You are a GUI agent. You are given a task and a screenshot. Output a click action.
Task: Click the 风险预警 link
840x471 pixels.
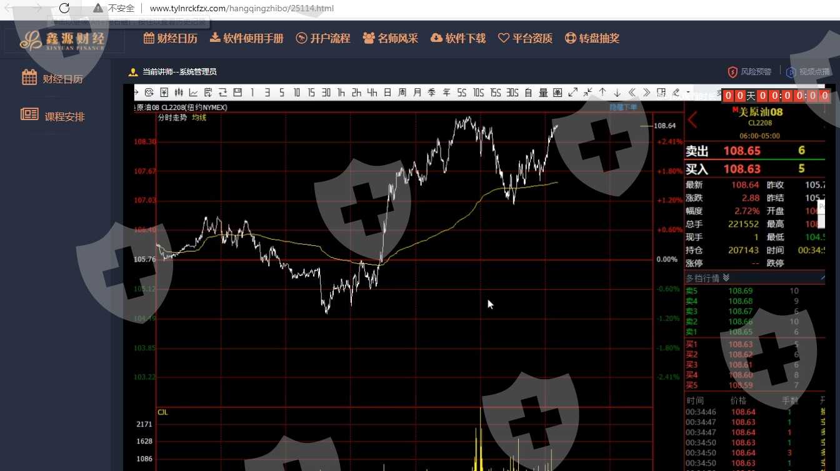coord(749,72)
